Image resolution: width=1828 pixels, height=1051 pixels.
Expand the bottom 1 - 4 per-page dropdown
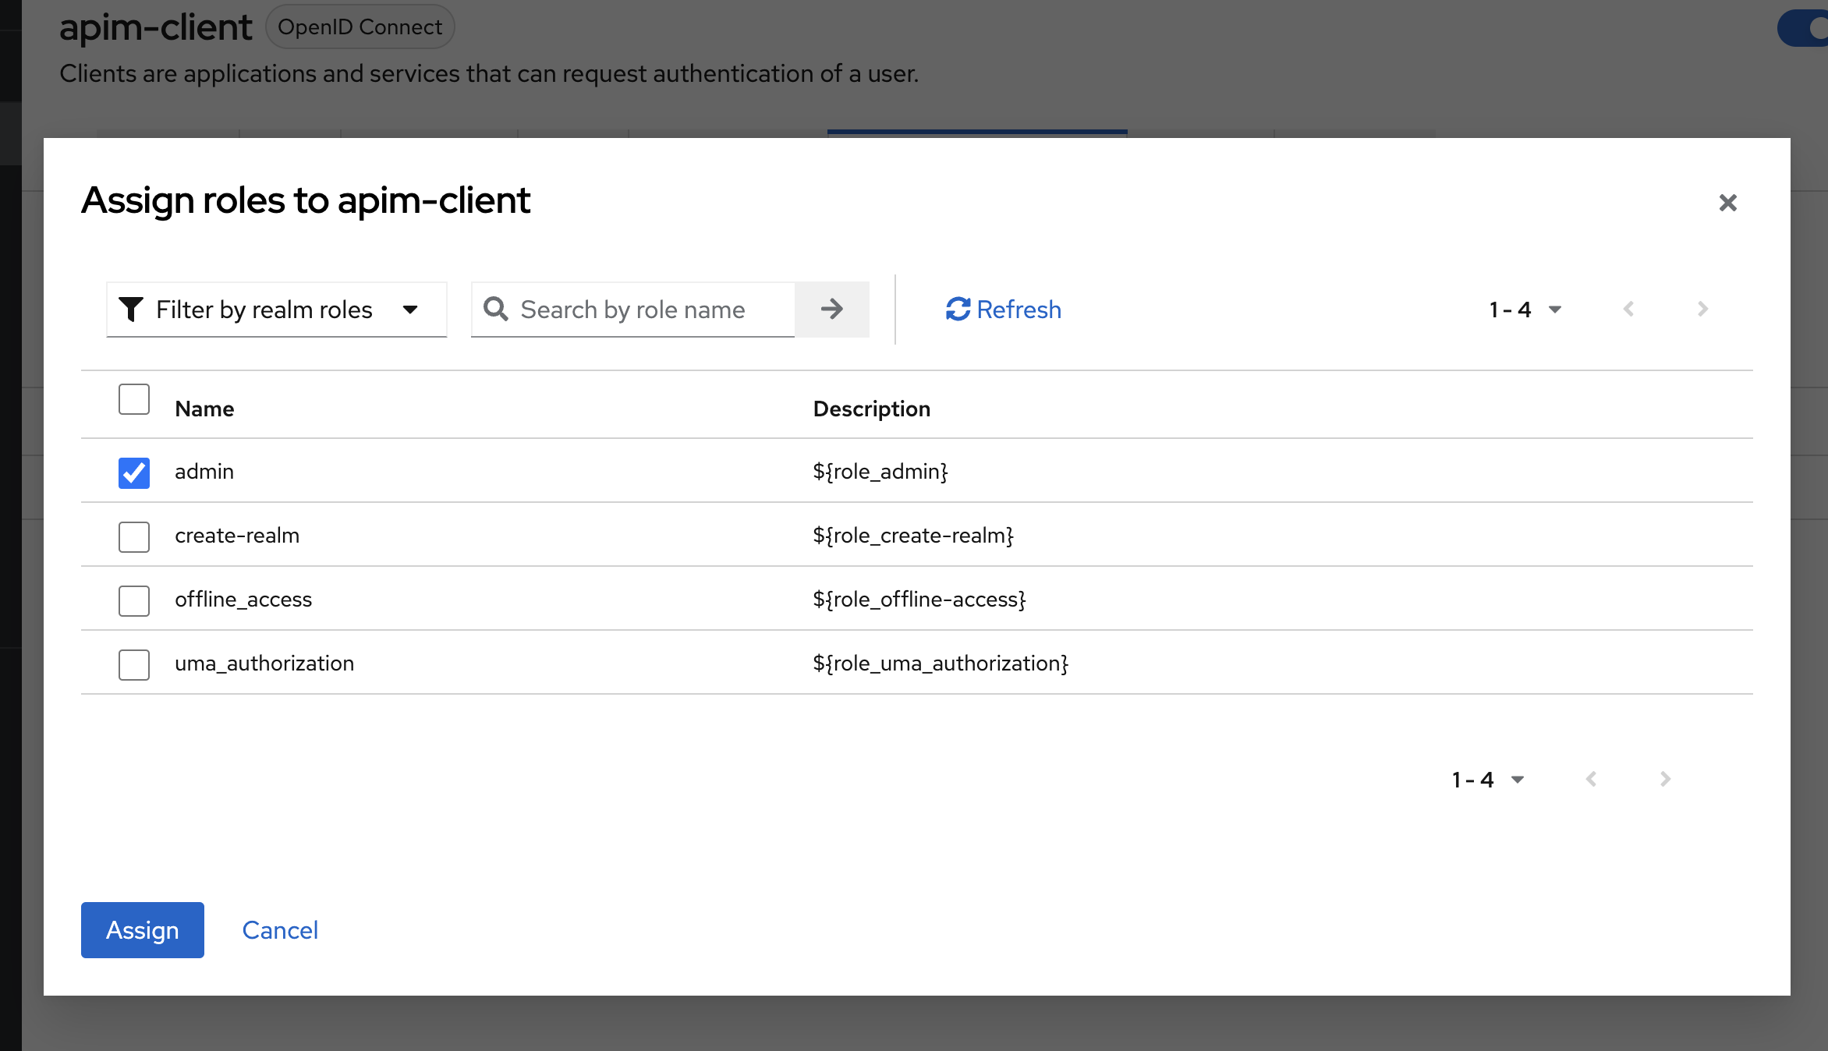click(x=1487, y=779)
